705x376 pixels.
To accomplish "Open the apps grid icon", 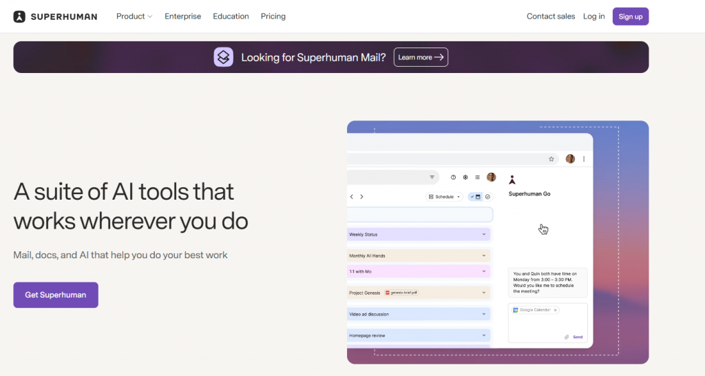I will [x=478, y=177].
